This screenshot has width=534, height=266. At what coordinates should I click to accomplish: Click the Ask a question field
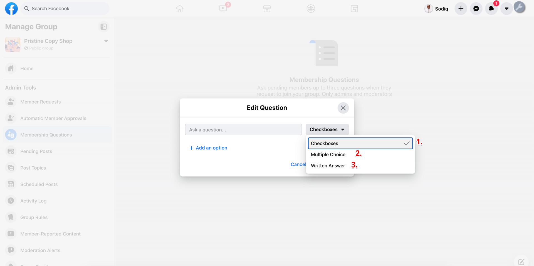pos(243,130)
